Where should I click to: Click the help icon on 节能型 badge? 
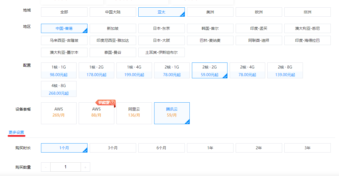tap(112, 103)
